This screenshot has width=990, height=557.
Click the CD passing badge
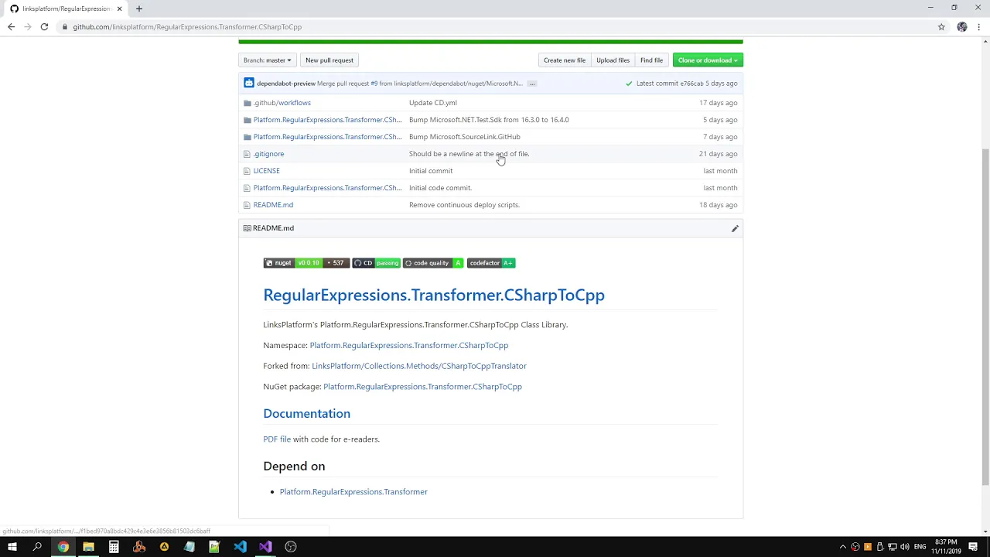(377, 263)
